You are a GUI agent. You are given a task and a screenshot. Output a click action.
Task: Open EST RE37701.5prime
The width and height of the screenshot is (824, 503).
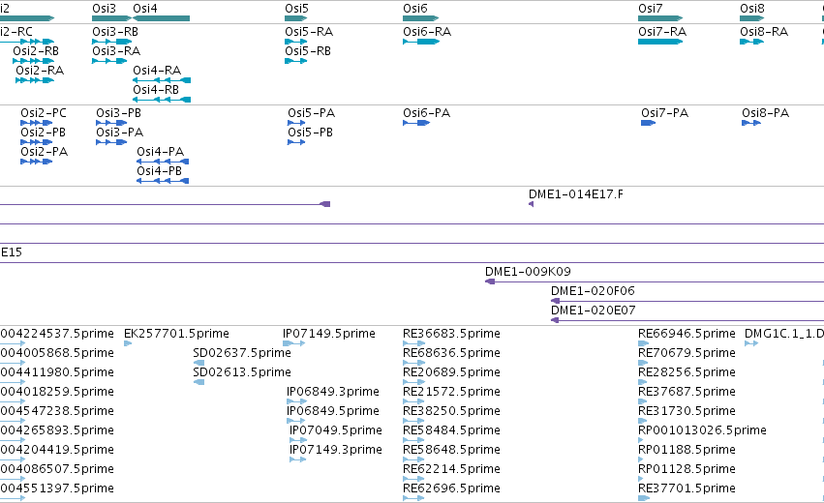click(687, 488)
